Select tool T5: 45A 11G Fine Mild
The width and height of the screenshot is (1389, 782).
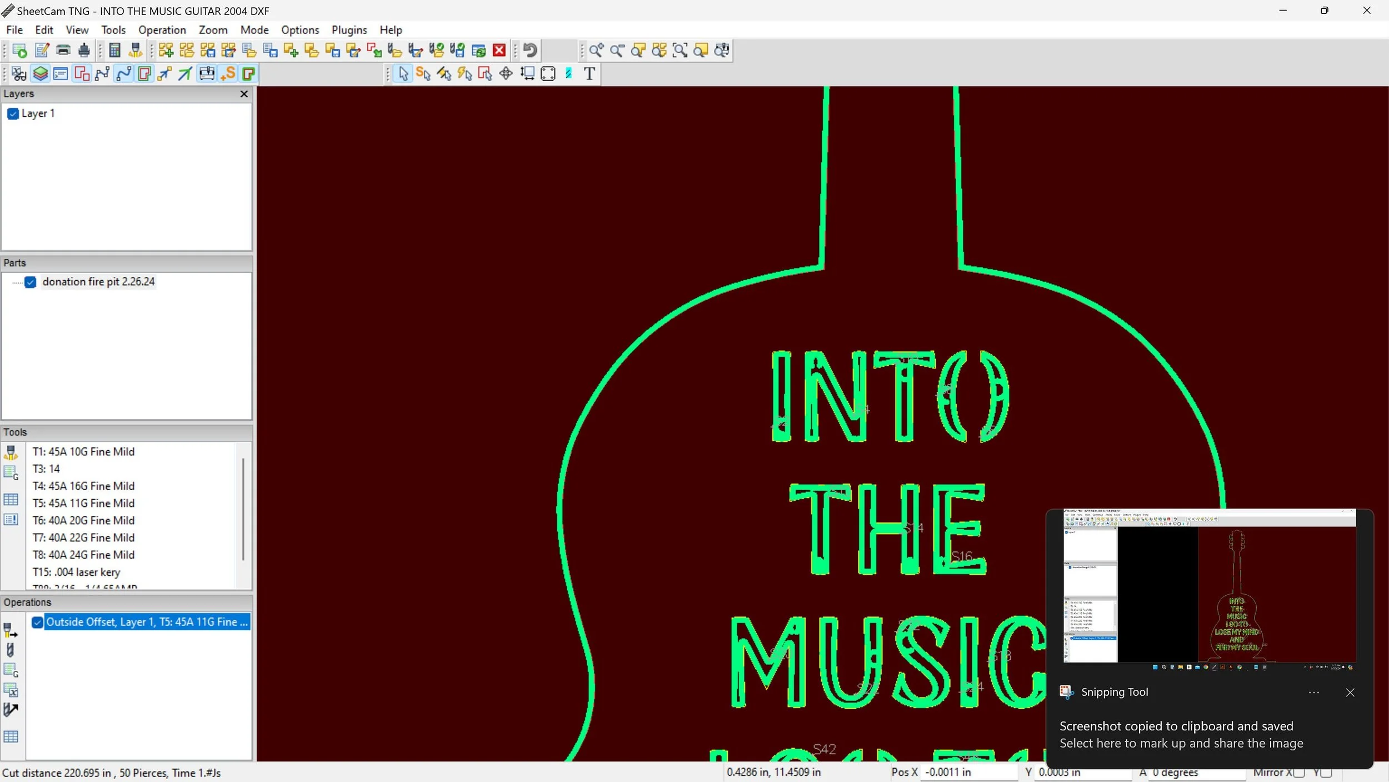83,503
